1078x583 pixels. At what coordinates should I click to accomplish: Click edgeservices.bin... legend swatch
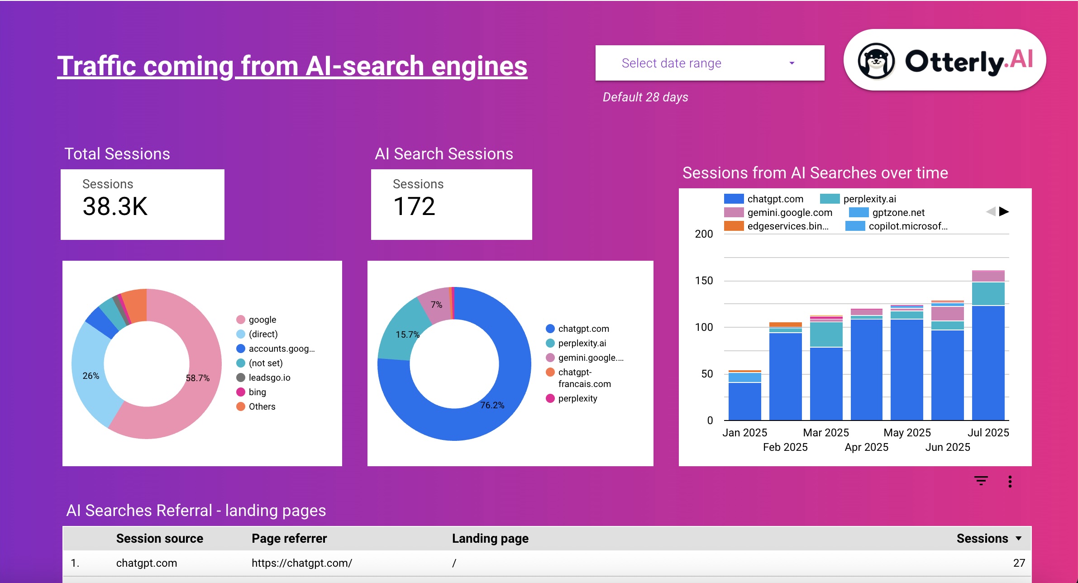pos(734,226)
